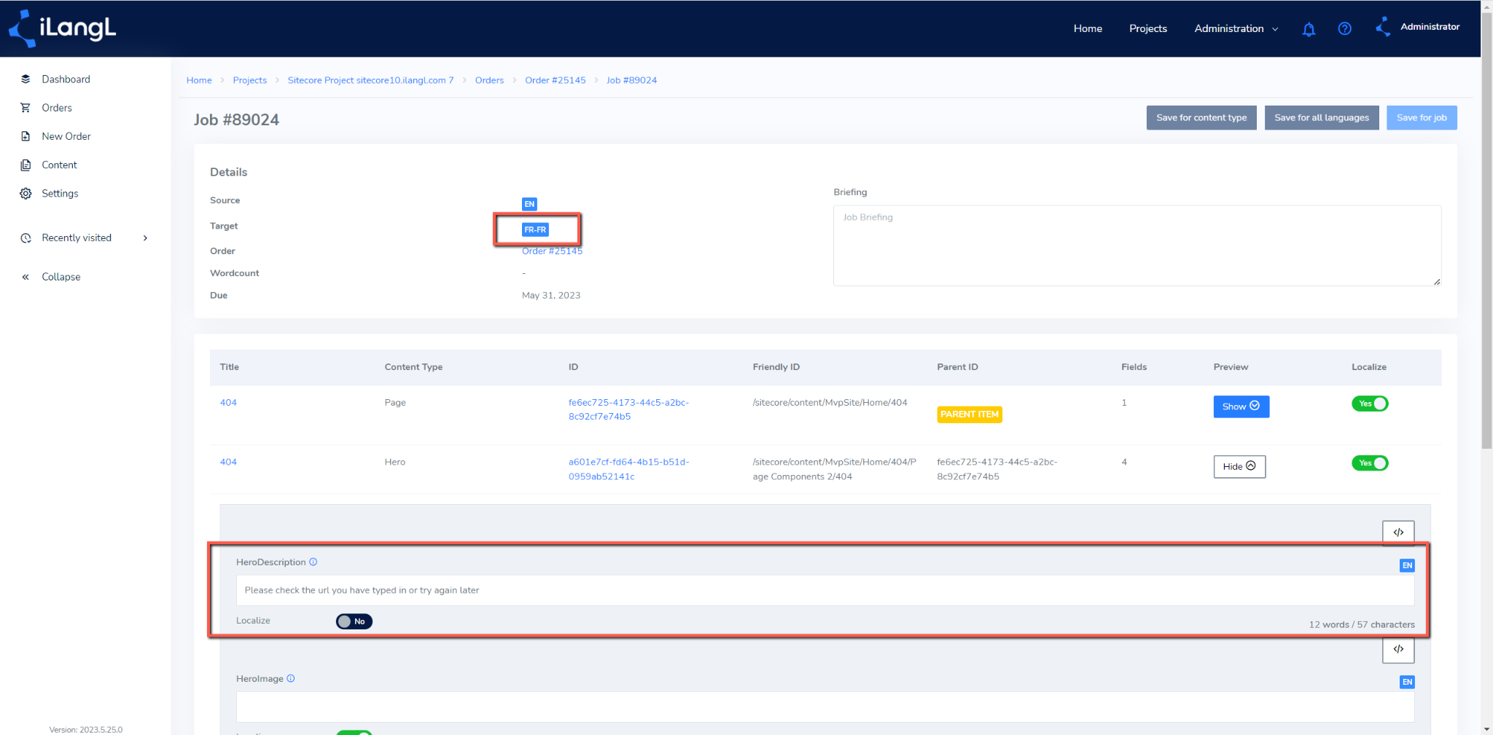
Task: Click the info icon next to HeroDescription
Action: click(313, 562)
